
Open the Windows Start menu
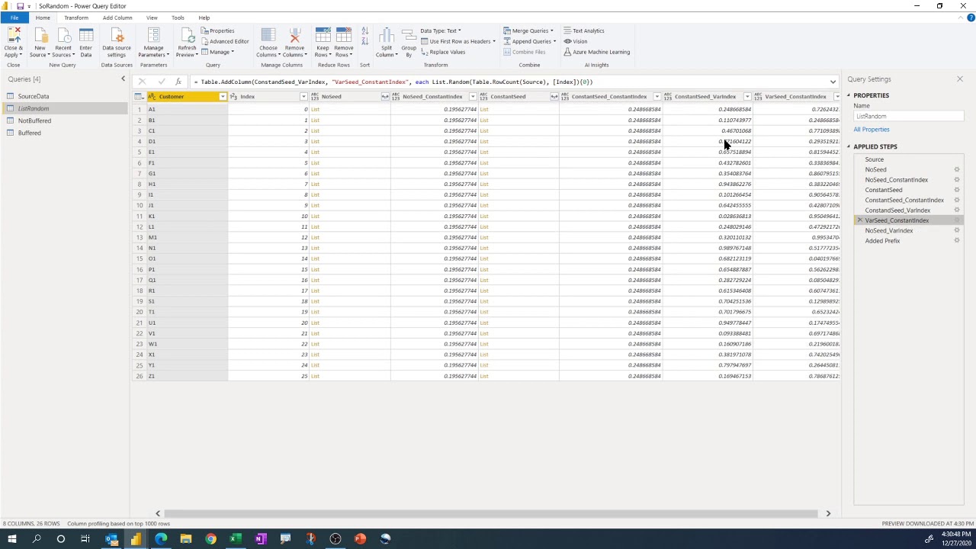pyautogui.click(x=11, y=539)
